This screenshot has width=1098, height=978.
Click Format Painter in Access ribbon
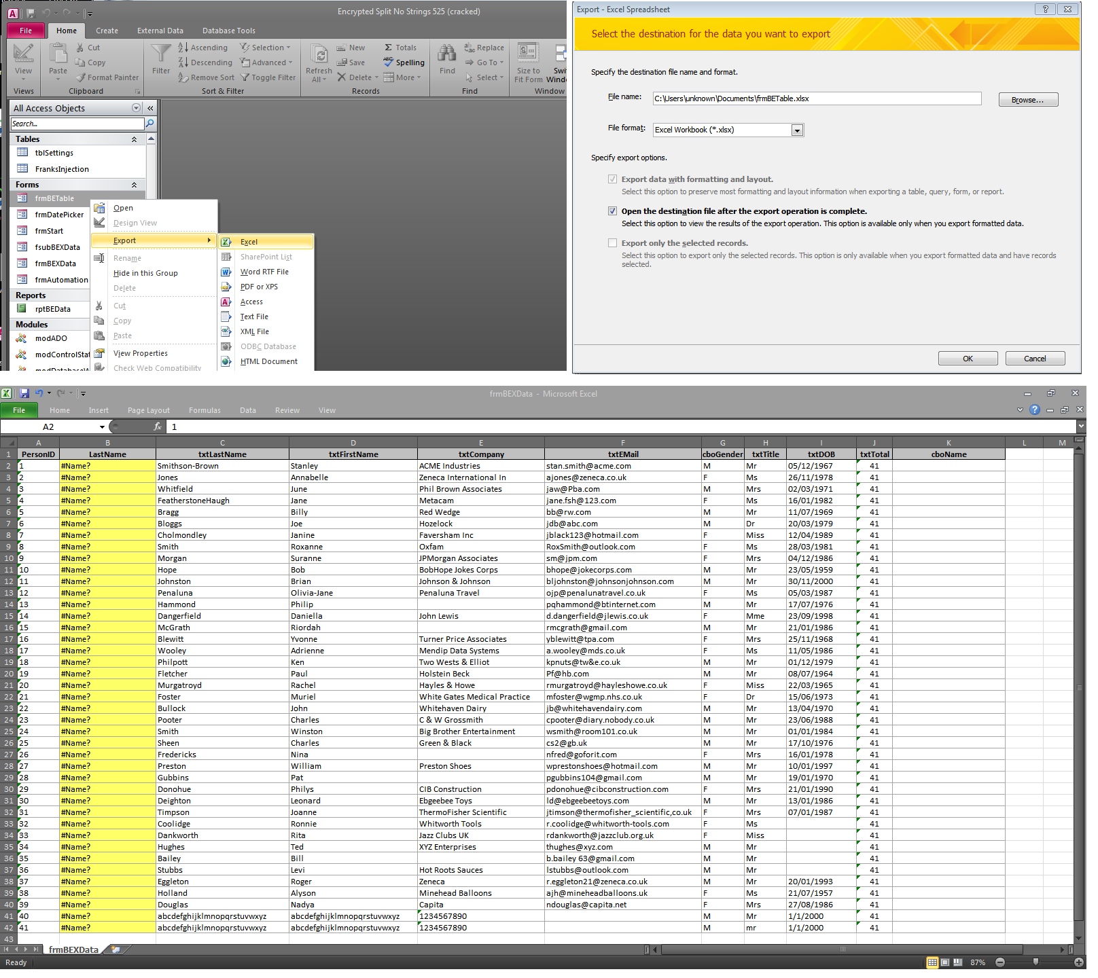pos(107,77)
